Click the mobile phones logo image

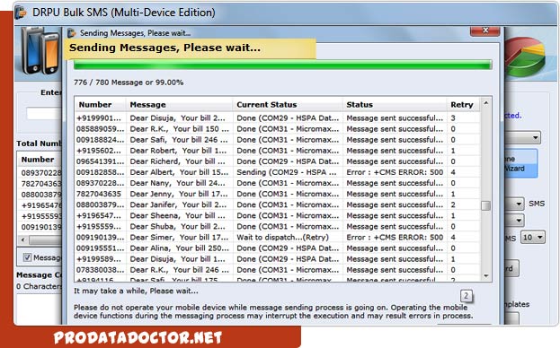pyautogui.click(x=40, y=51)
